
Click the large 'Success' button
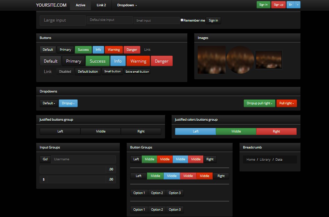(x=97, y=61)
